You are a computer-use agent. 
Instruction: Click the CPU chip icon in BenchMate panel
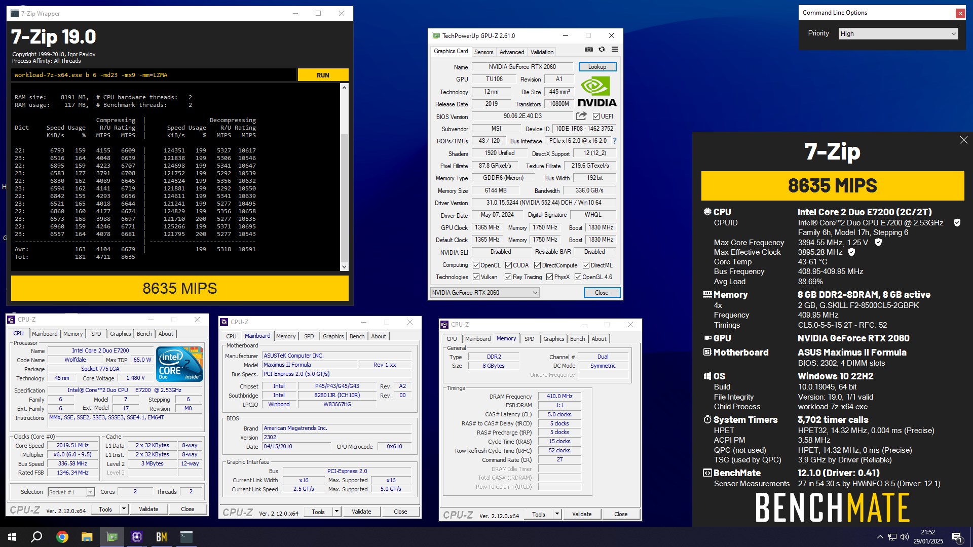707,212
